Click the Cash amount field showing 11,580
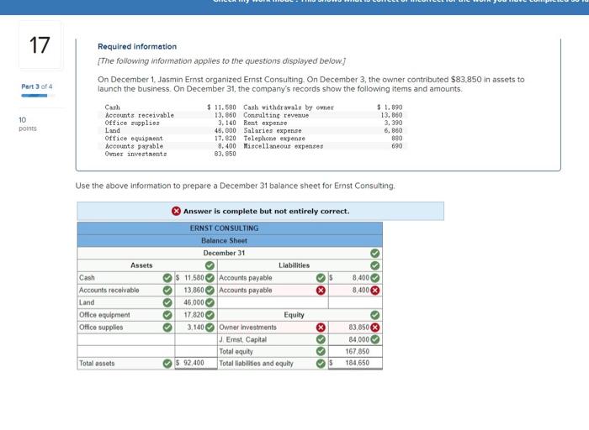 (x=196, y=278)
